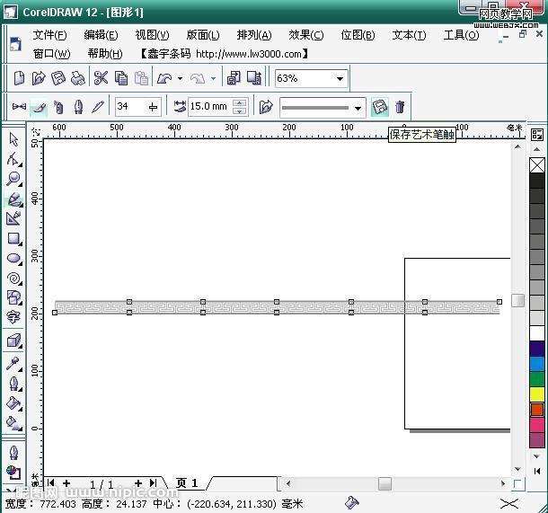Increase the 15.0 mm width stepper
The image size is (548, 513).
tap(239, 102)
